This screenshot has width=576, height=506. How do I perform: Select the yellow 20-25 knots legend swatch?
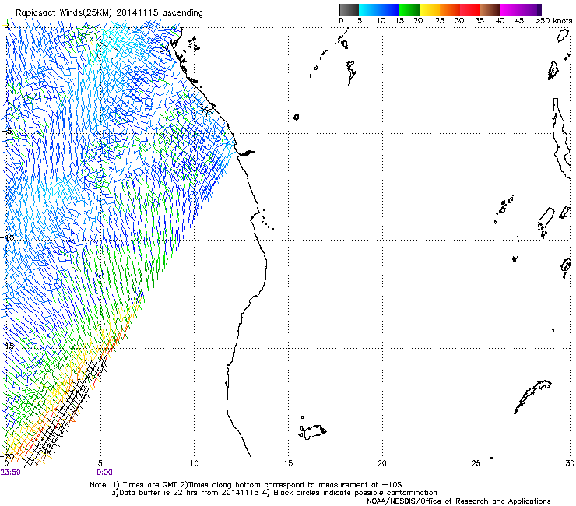[430, 9]
